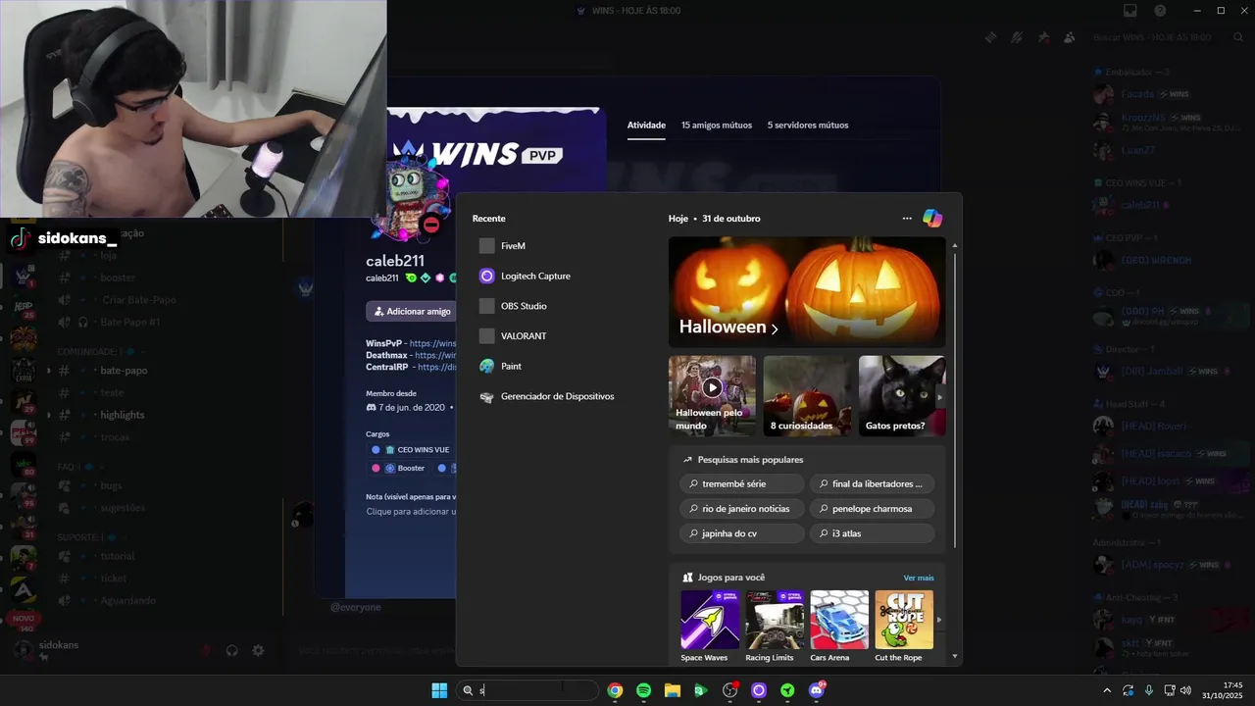
Task: Open Discord inbox icon
Action: (x=1129, y=11)
